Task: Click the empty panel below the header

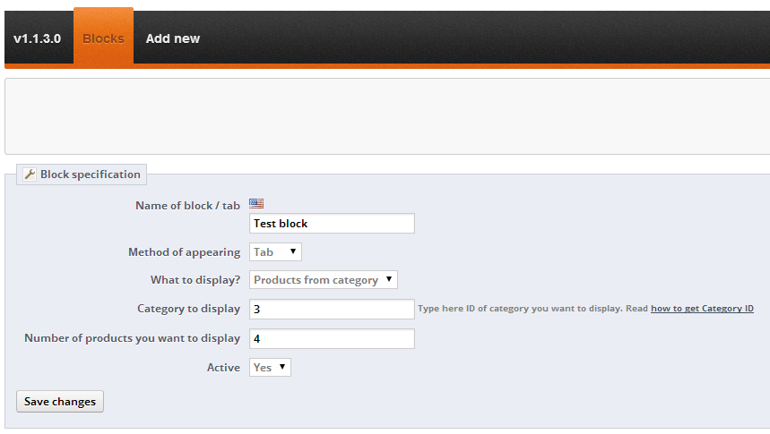Action: (x=387, y=116)
